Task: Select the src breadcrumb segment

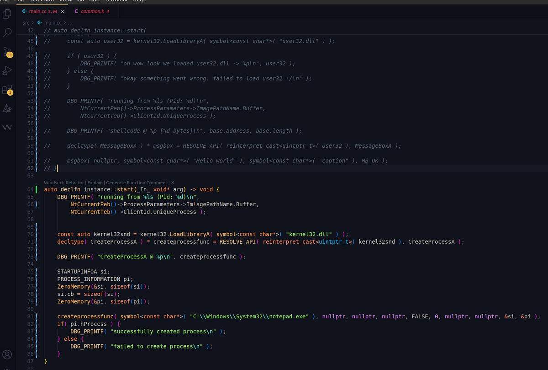Action: [x=26, y=22]
